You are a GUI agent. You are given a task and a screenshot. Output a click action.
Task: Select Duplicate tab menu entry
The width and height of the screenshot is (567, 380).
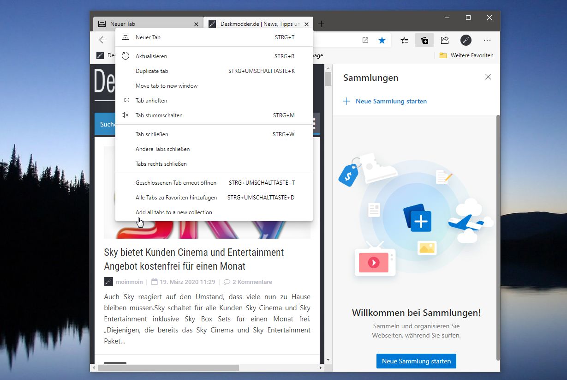tap(214, 71)
